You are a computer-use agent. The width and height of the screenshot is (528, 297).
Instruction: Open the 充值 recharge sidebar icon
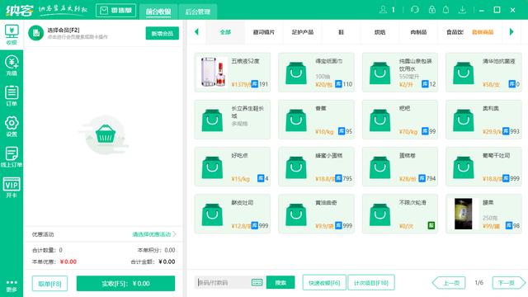coord(12,65)
